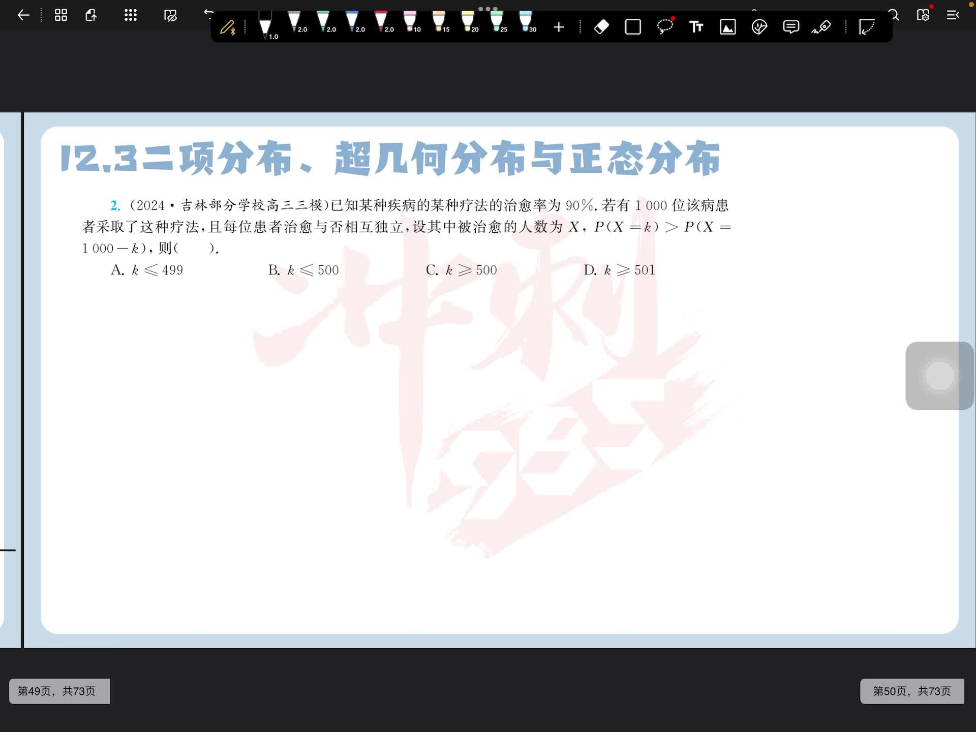Toggle read-only editing mode icon

coord(170,15)
